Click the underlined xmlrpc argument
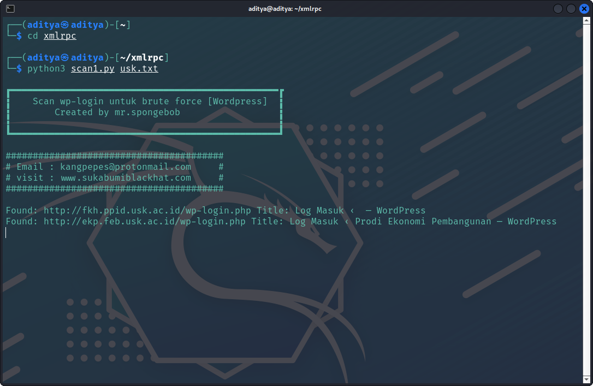Image resolution: width=593 pixels, height=386 pixels. click(60, 36)
